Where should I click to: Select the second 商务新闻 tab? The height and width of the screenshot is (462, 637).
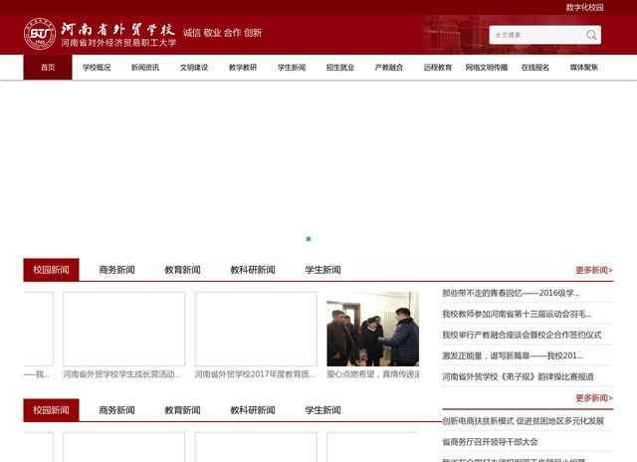point(117,410)
